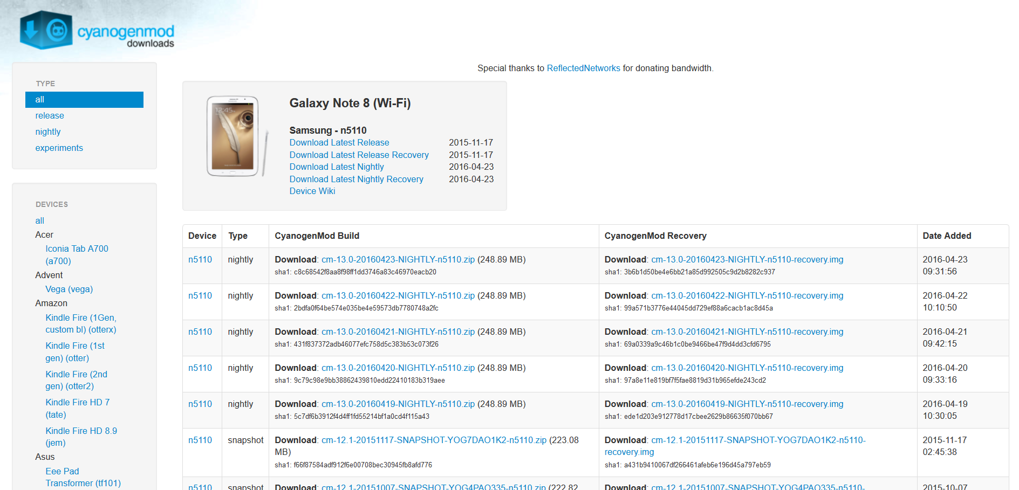Click n5110 device link in 20160421 row
Screen dimensions: 1019x490
point(200,332)
